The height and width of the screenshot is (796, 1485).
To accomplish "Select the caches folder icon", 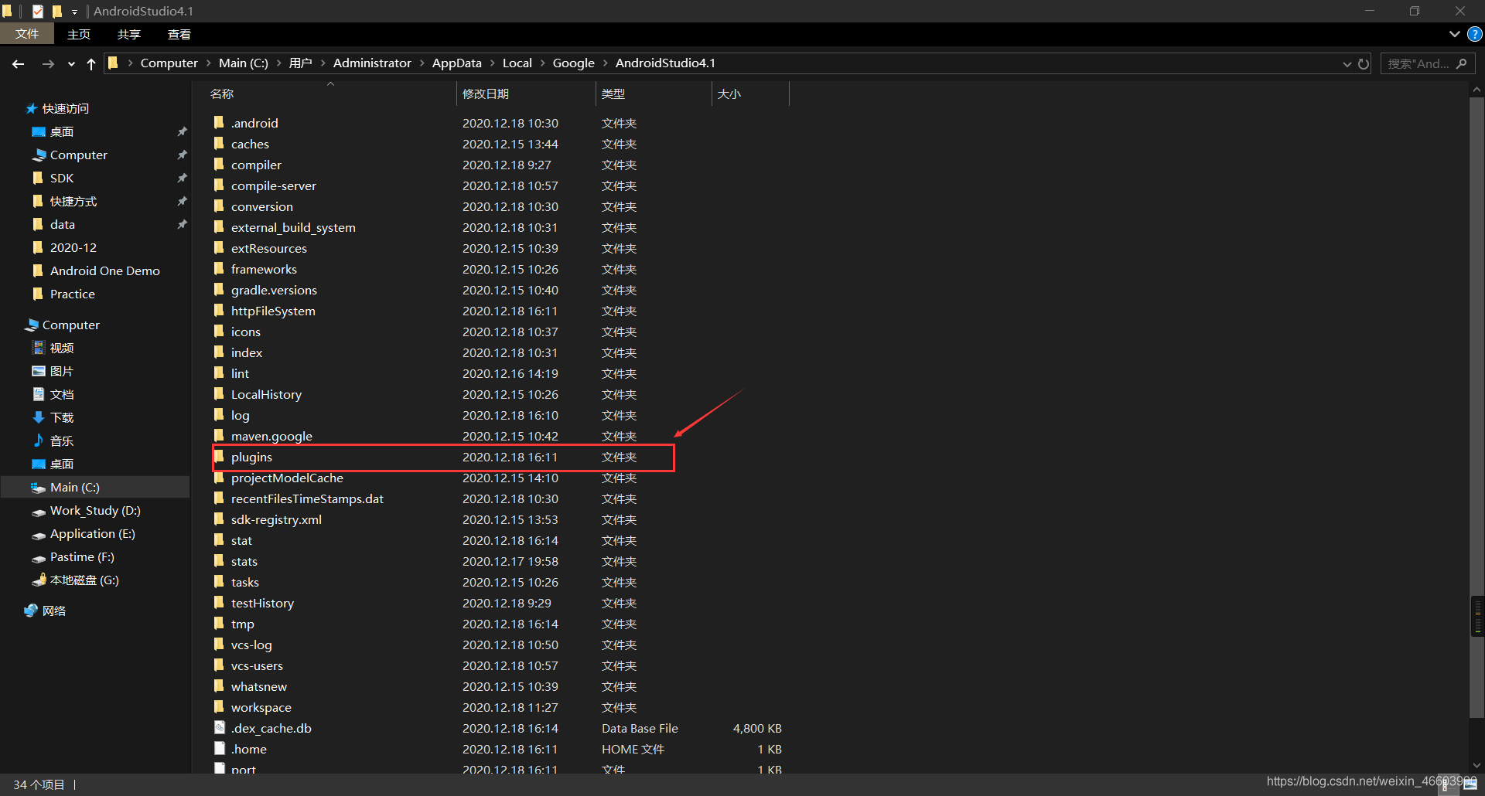I will click(219, 143).
